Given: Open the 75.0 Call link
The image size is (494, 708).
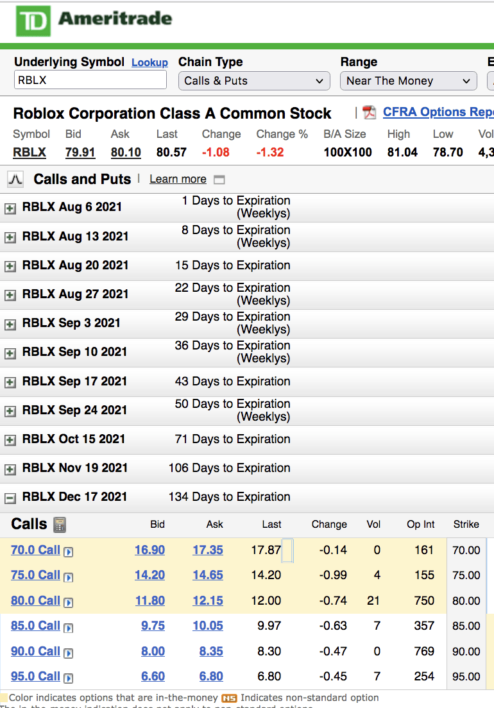Looking at the screenshot, I should tap(35, 575).
